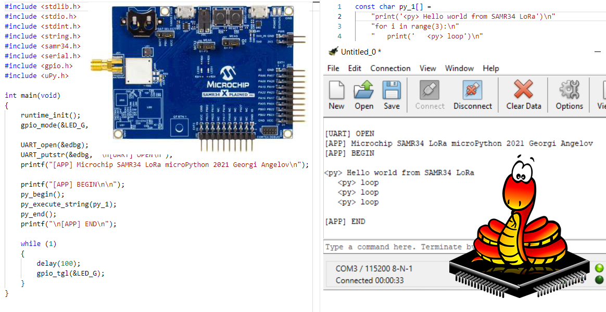This screenshot has height=312, width=606.
Task: Click '[APP] BEGIN' line in terminal output
Action: 349,153
